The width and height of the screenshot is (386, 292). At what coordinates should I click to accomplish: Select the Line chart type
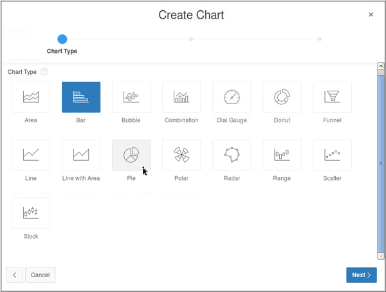click(x=31, y=155)
